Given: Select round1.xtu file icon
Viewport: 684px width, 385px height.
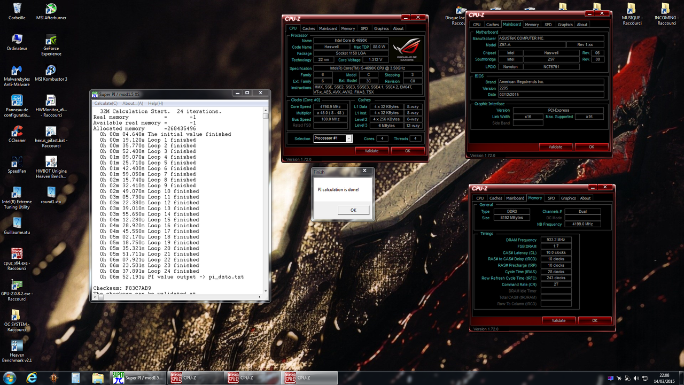Looking at the screenshot, I should coord(51,196).
